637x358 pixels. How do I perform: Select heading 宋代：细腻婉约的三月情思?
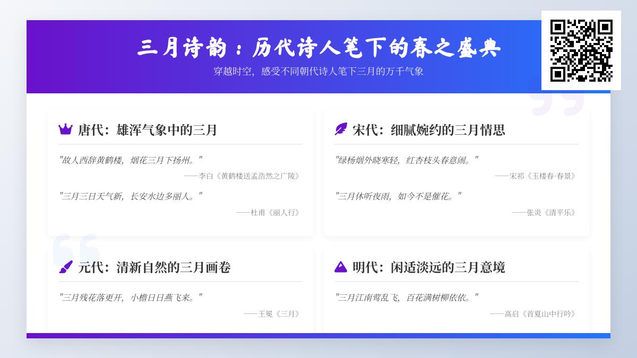[429, 130]
